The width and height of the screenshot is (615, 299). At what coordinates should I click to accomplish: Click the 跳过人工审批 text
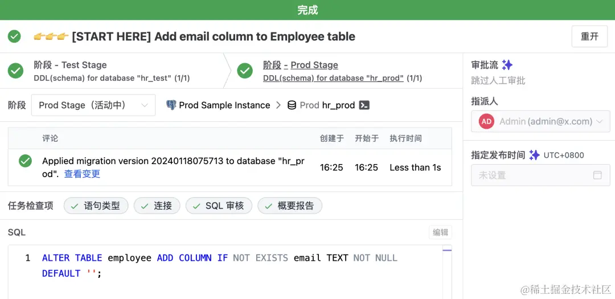498,81
